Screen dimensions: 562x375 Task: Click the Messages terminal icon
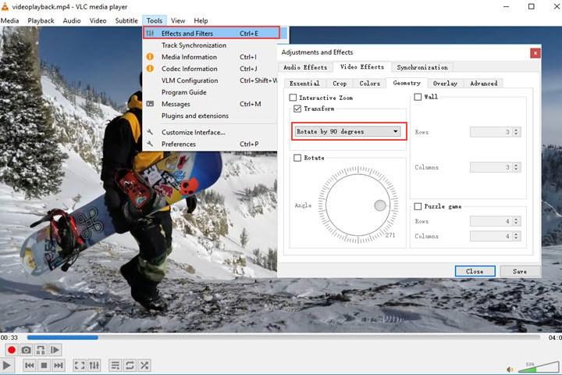(150, 104)
